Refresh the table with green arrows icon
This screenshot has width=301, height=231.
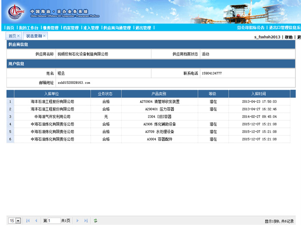click(x=95, y=221)
